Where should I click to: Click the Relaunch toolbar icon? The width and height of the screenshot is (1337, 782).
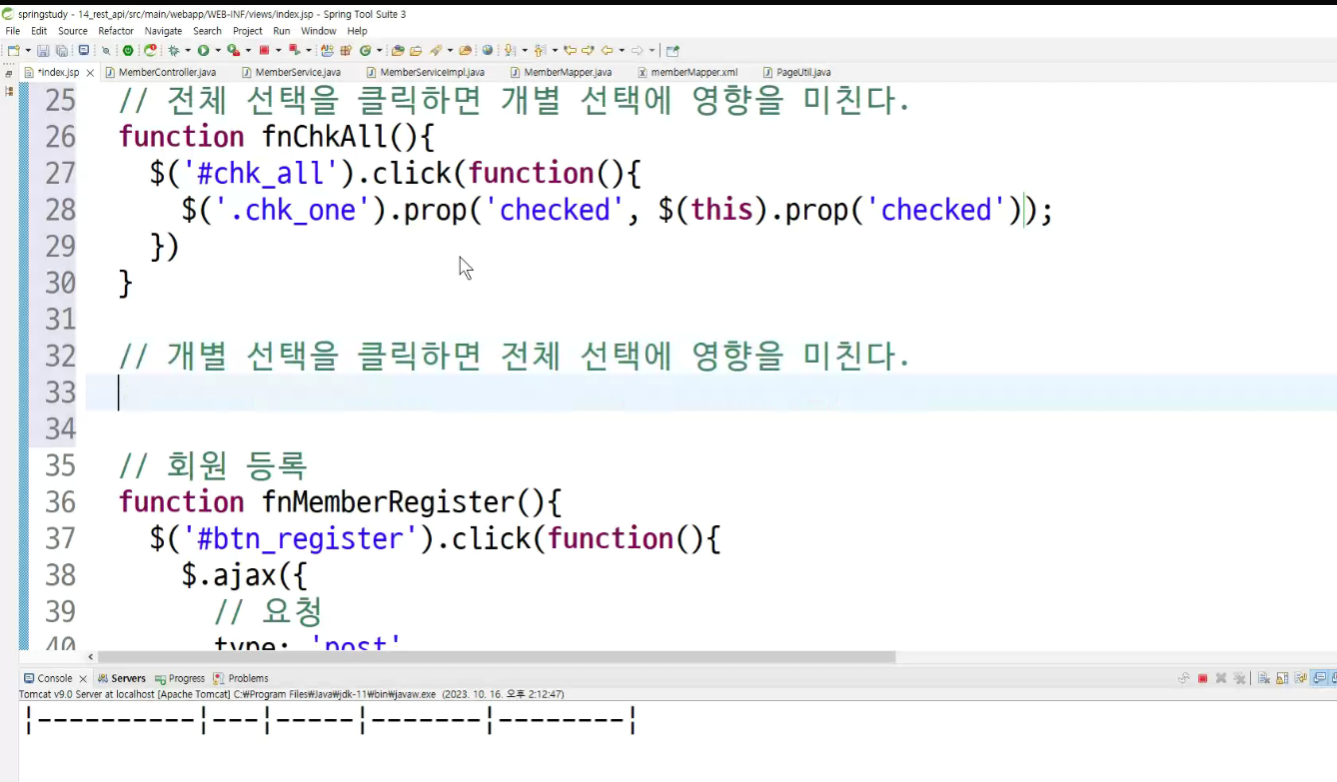[151, 50]
